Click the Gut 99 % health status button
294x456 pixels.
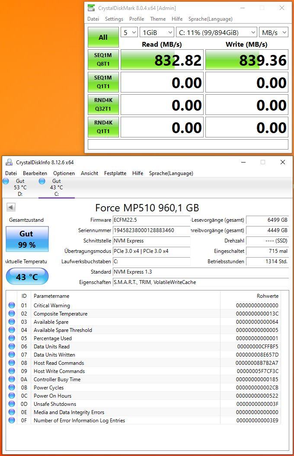pyautogui.click(x=27, y=239)
